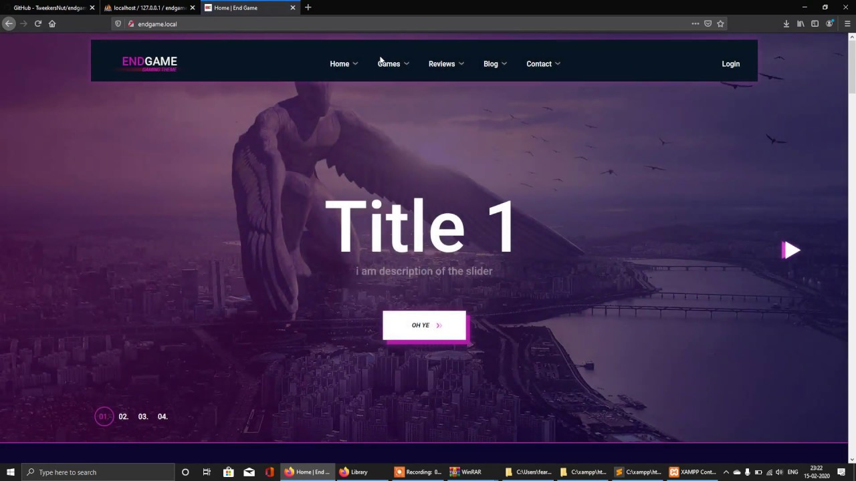Click the OH YE button
Screen dimensions: 856x481
[424, 325]
